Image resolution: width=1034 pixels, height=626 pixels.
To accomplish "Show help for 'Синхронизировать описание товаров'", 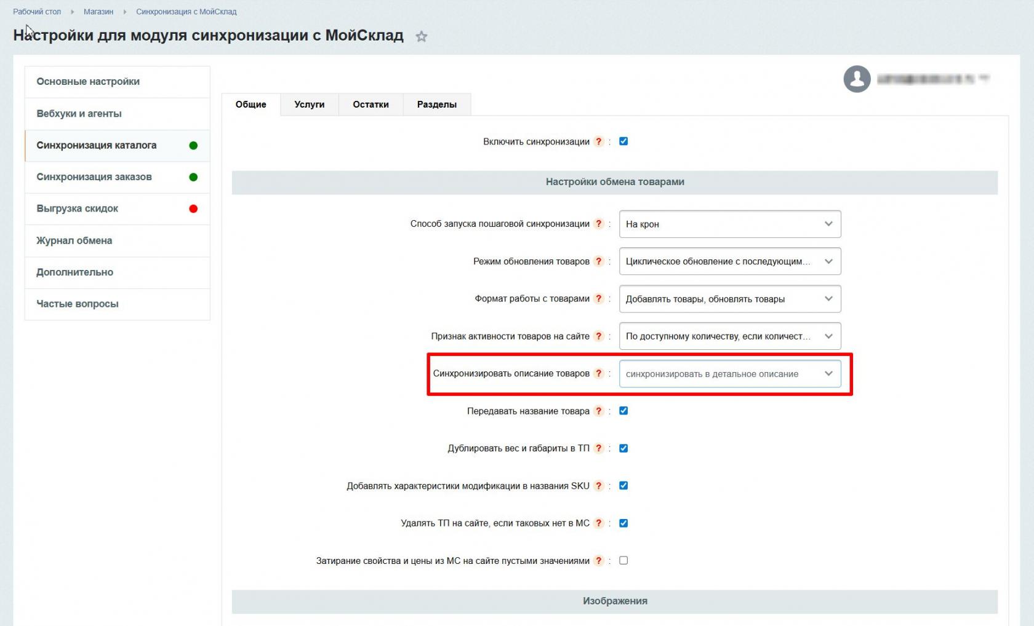I will [598, 373].
